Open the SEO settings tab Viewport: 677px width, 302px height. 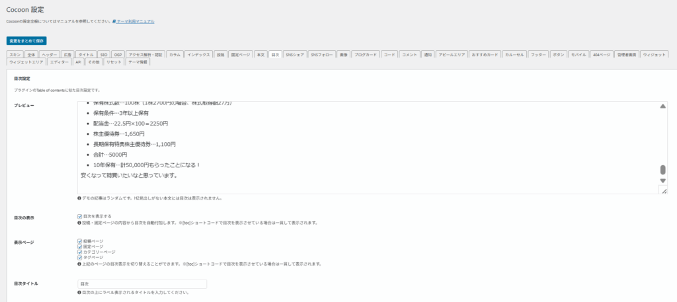pyautogui.click(x=104, y=54)
